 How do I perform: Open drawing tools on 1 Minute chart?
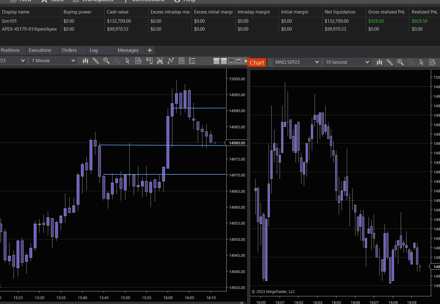coord(96,61)
